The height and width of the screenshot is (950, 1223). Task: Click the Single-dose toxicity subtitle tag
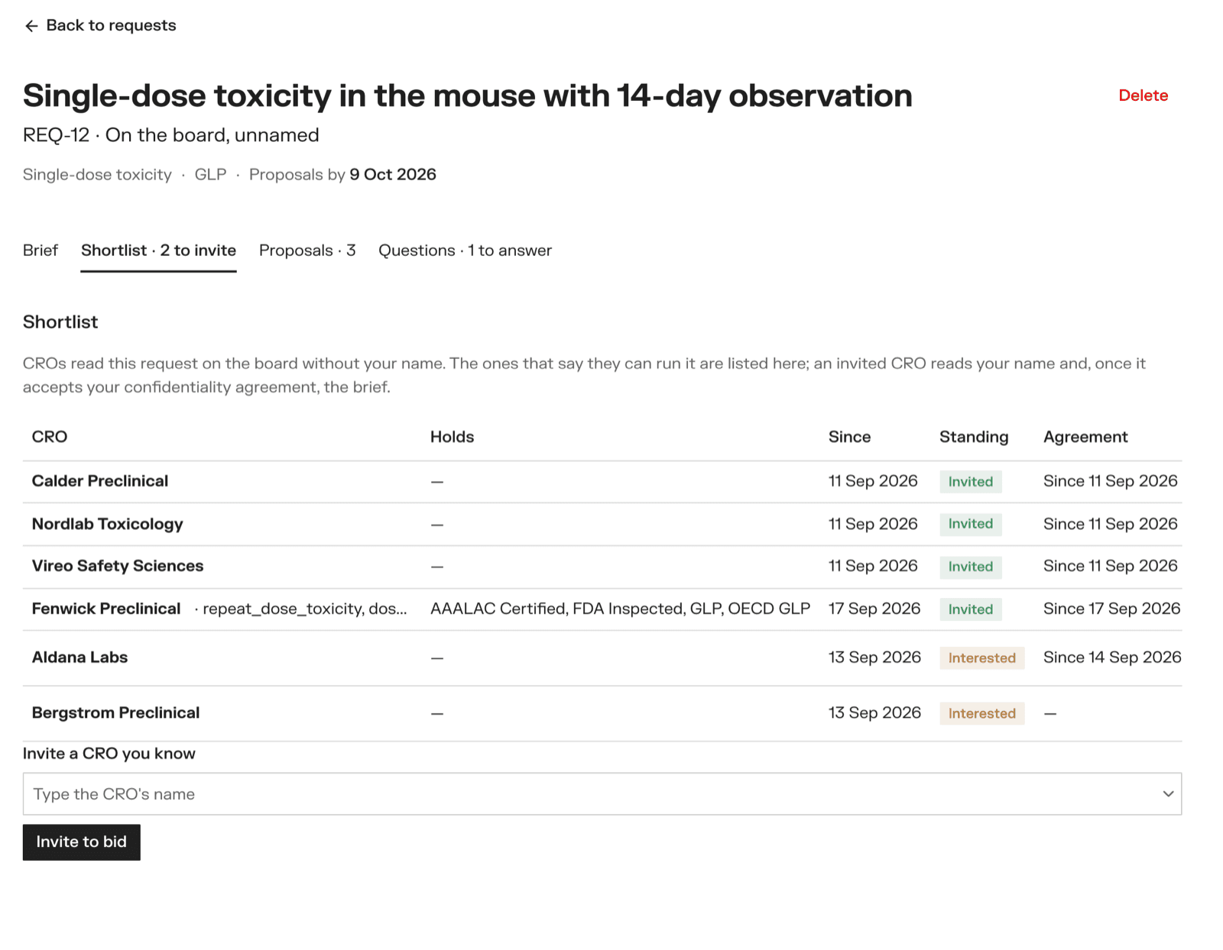point(97,174)
